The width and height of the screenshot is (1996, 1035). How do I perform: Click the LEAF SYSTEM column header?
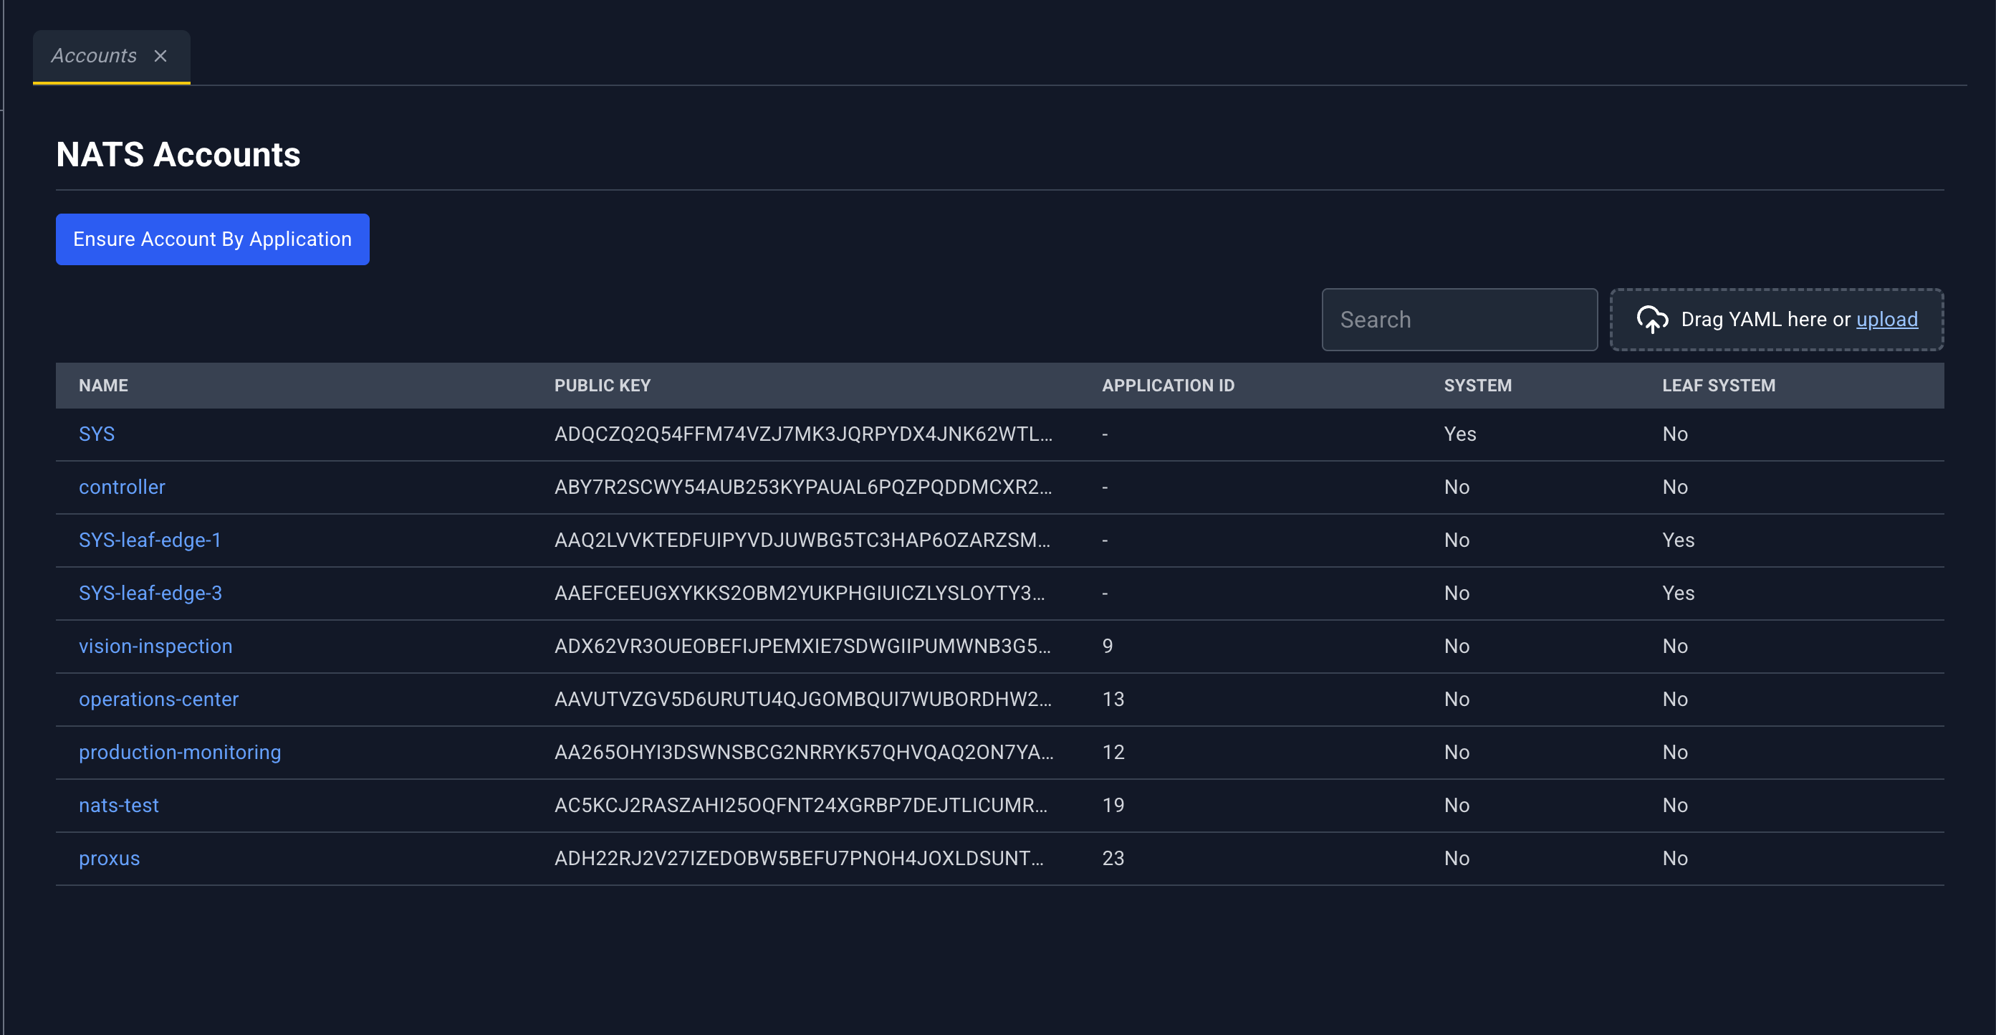tap(1719, 386)
